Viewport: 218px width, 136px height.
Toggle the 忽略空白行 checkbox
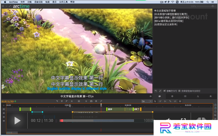(165, 91)
